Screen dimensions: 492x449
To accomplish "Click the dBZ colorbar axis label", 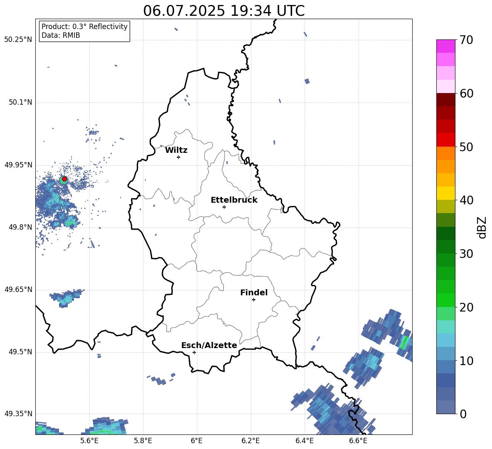I will tap(482, 227).
